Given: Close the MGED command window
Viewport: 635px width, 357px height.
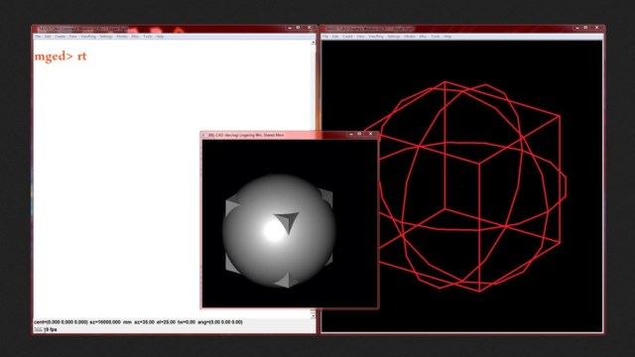Looking at the screenshot, I should 309,28.
